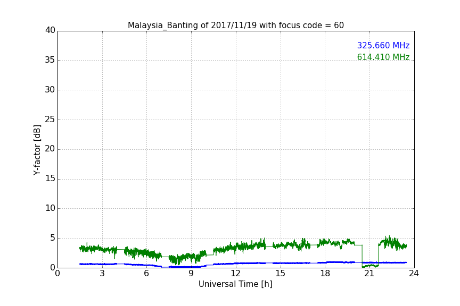Click the y-axis tick label '10'
Viewport: 460px width, 306px height.
pyautogui.click(x=50, y=208)
